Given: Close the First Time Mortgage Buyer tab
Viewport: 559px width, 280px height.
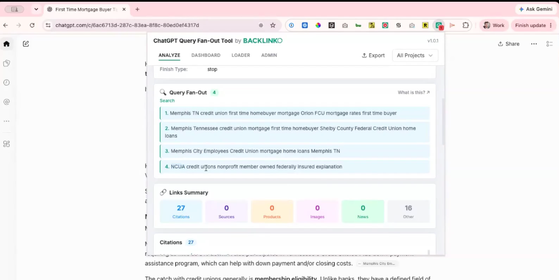Looking at the screenshot, I should 124,9.
